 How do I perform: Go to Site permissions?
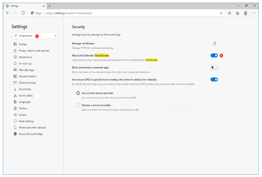point(28,76)
